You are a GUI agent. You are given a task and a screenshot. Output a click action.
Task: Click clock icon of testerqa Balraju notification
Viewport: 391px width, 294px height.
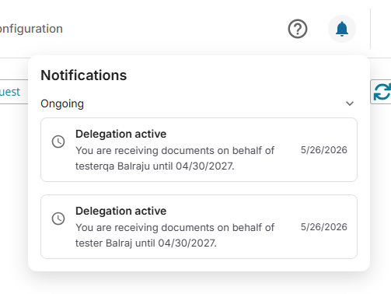pos(58,142)
